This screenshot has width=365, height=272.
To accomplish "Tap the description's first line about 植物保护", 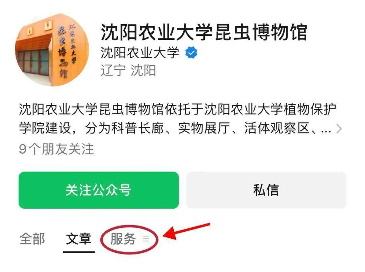I will (x=178, y=109).
